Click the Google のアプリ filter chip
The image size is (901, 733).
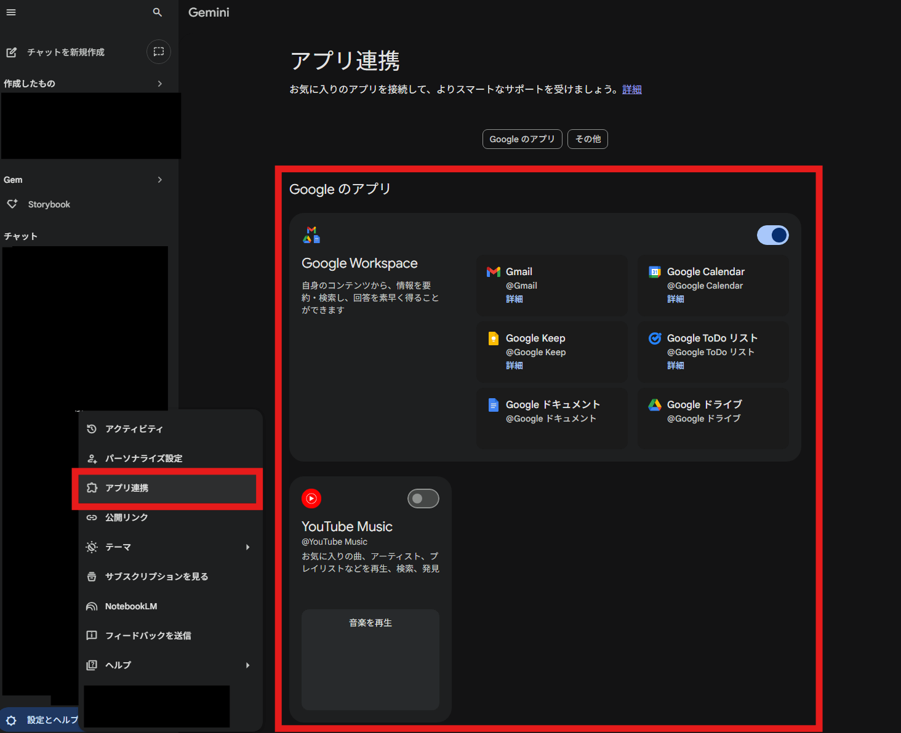pos(522,139)
